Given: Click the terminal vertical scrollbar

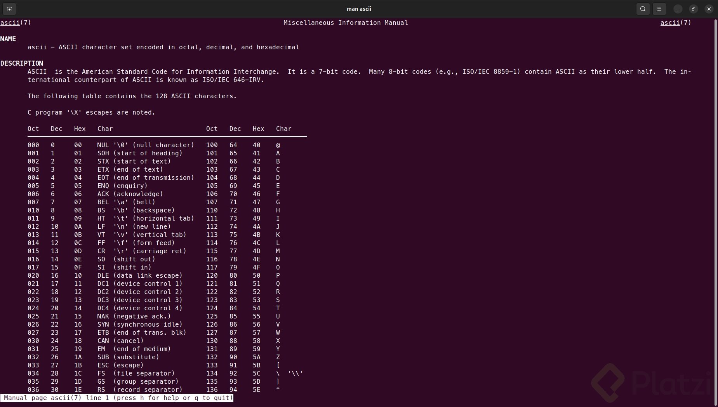Looking at the screenshot, I should (715, 212).
